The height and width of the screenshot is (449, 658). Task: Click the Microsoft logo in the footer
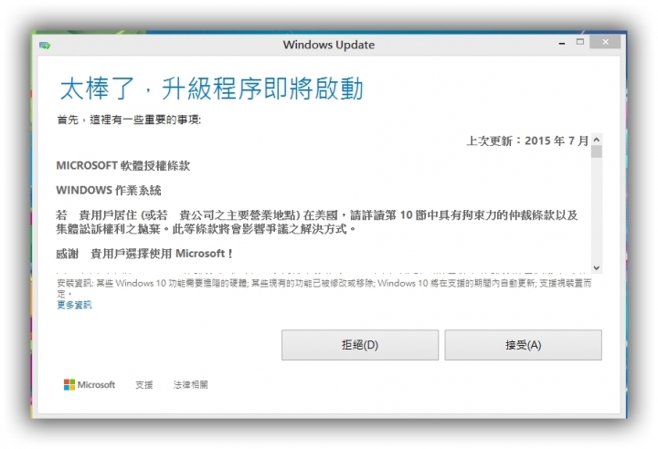point(90,384)
